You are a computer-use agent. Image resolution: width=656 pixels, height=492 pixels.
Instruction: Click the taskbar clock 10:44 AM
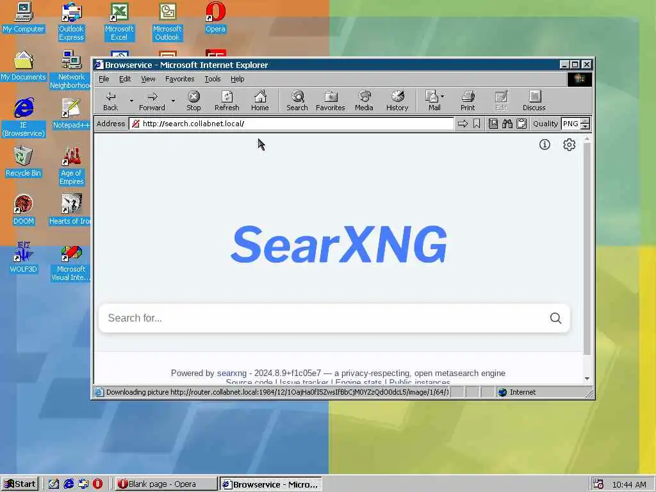click(x=629, y=484)
